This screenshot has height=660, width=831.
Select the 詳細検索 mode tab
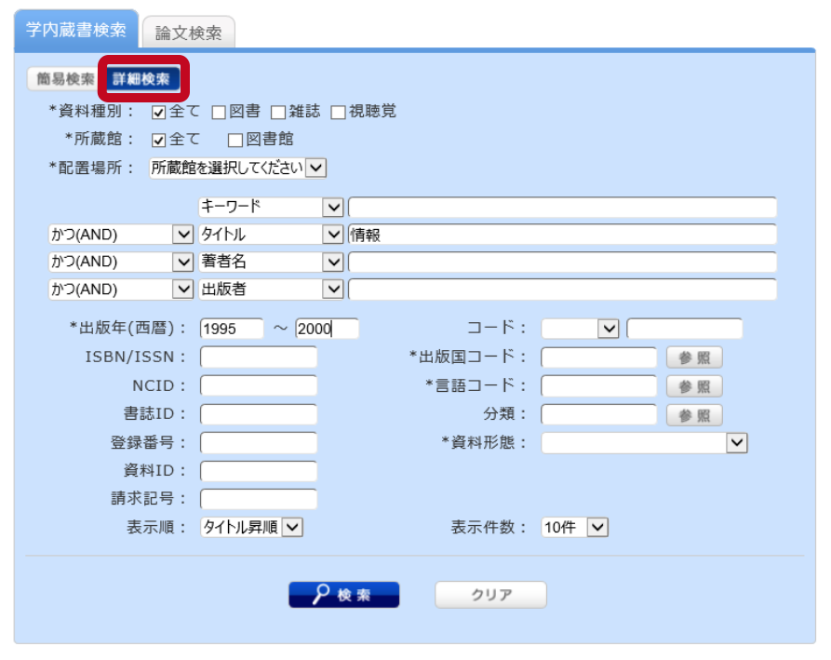141,79
